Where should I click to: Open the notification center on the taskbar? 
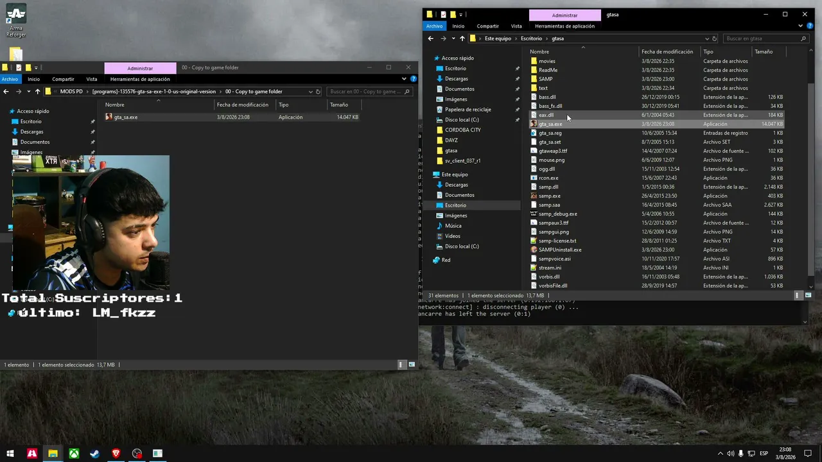(x=809, y=454)
